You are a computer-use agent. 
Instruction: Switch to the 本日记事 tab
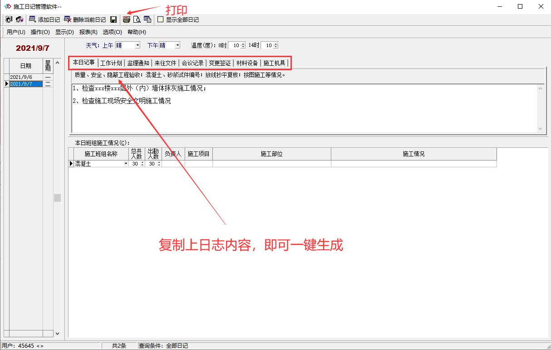[x=84, y=63]
